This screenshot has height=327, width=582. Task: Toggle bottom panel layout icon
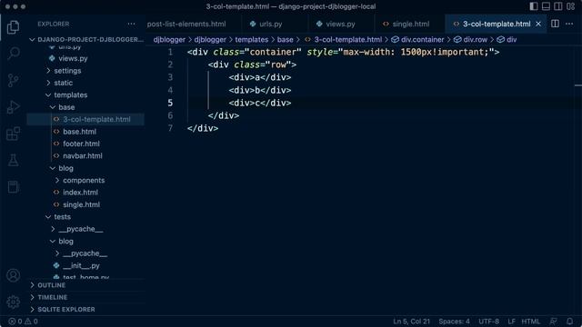(x=546, y=6)
